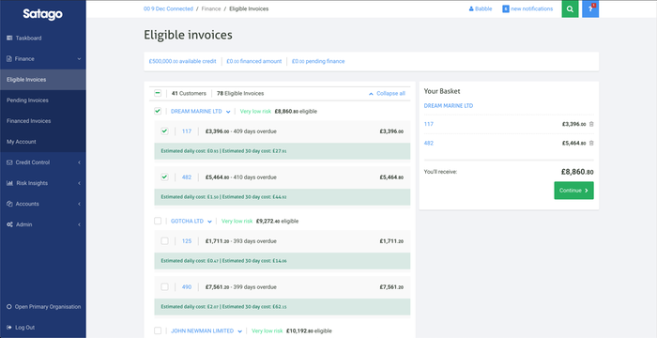
Task: Collapse all customers
Action: pyautogui.click(x=387, y=94)
